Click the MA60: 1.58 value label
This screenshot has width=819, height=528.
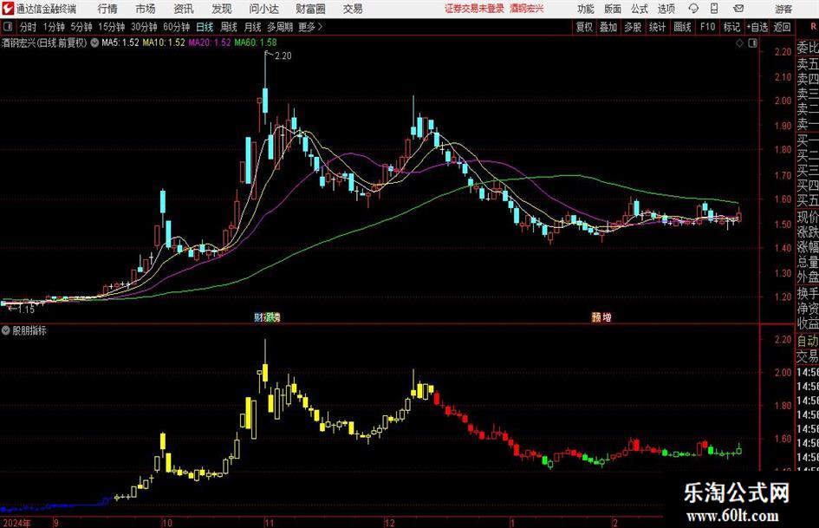tap(256, 42)
